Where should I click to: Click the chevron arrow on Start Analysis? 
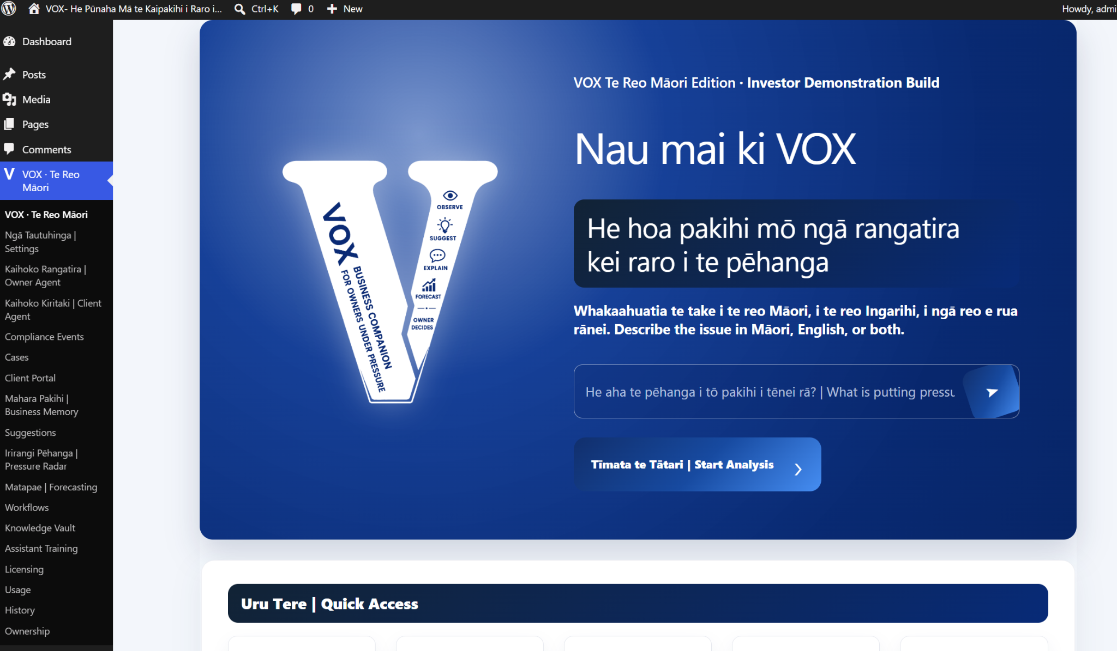pos(798,469)
